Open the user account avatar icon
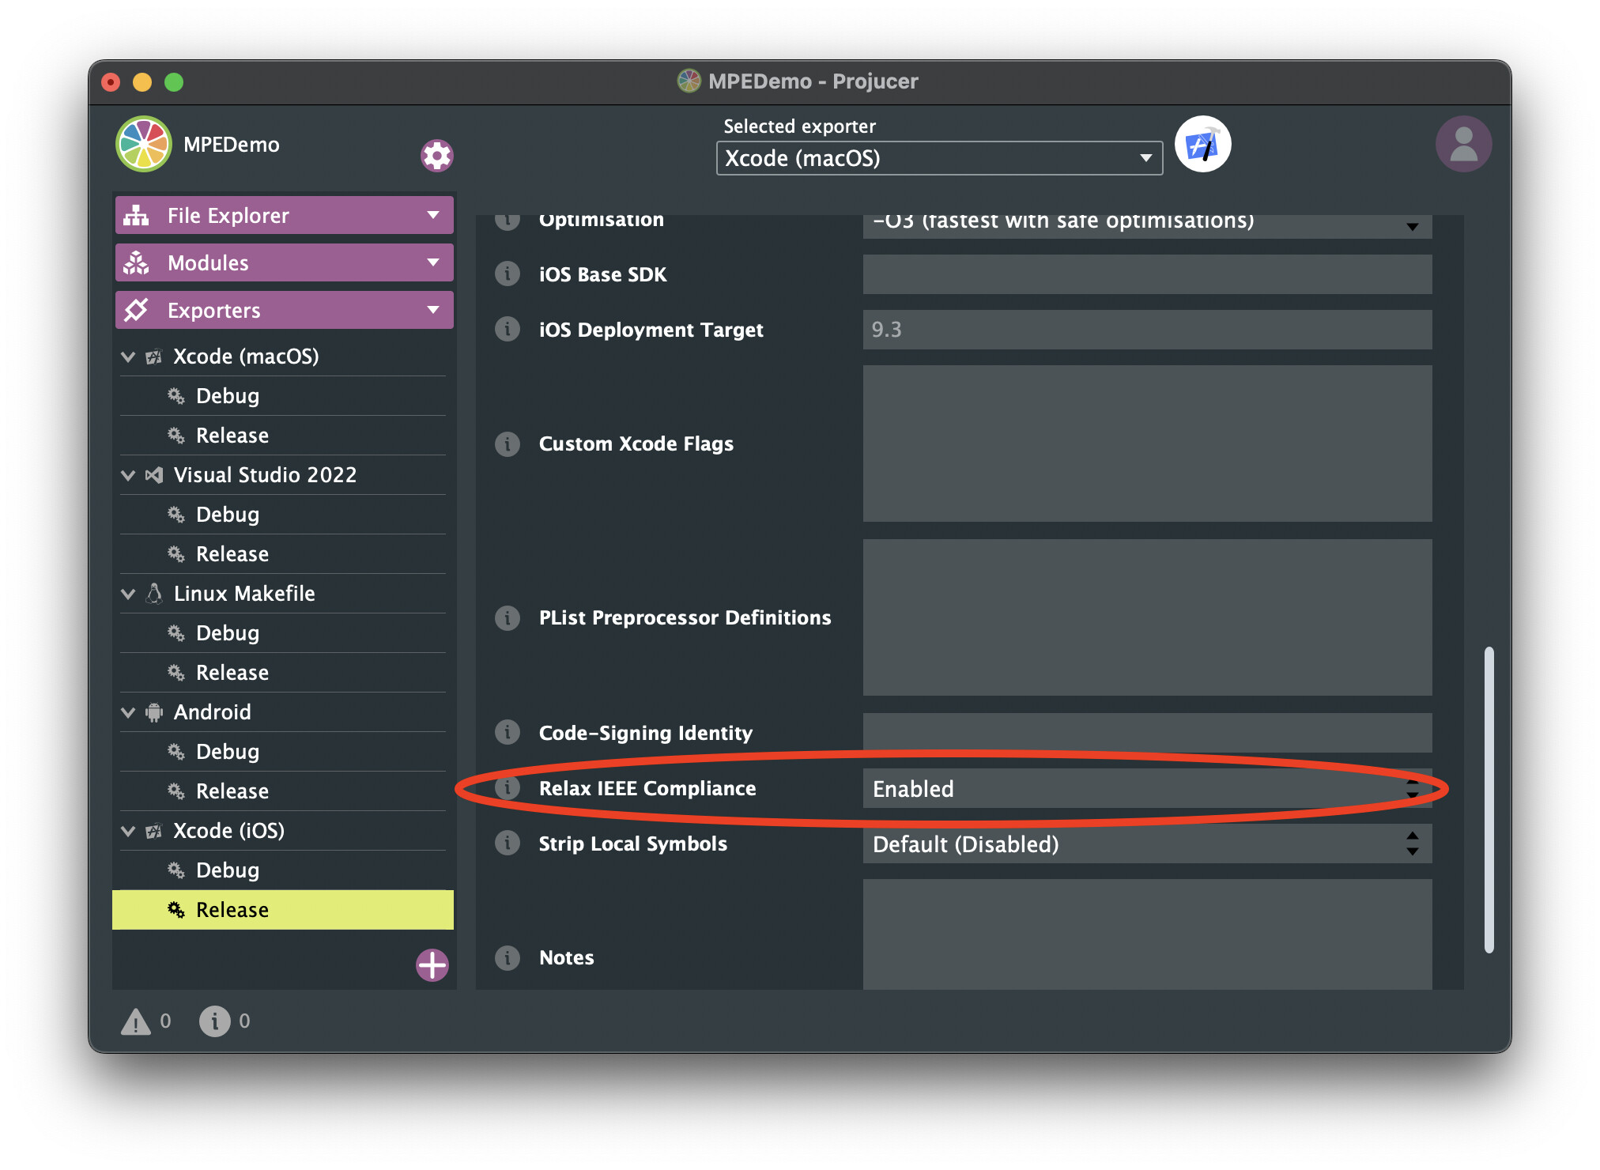This screenshot has height=1170, width=1600. point(1462,145)
